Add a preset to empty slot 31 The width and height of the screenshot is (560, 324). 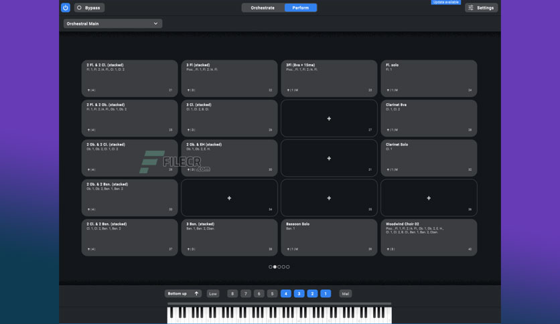[329, 158]
